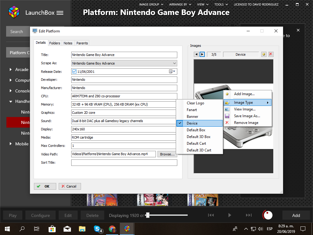
Task: Expand the Arcade category in sidebar
Action: tap(11, 69)
